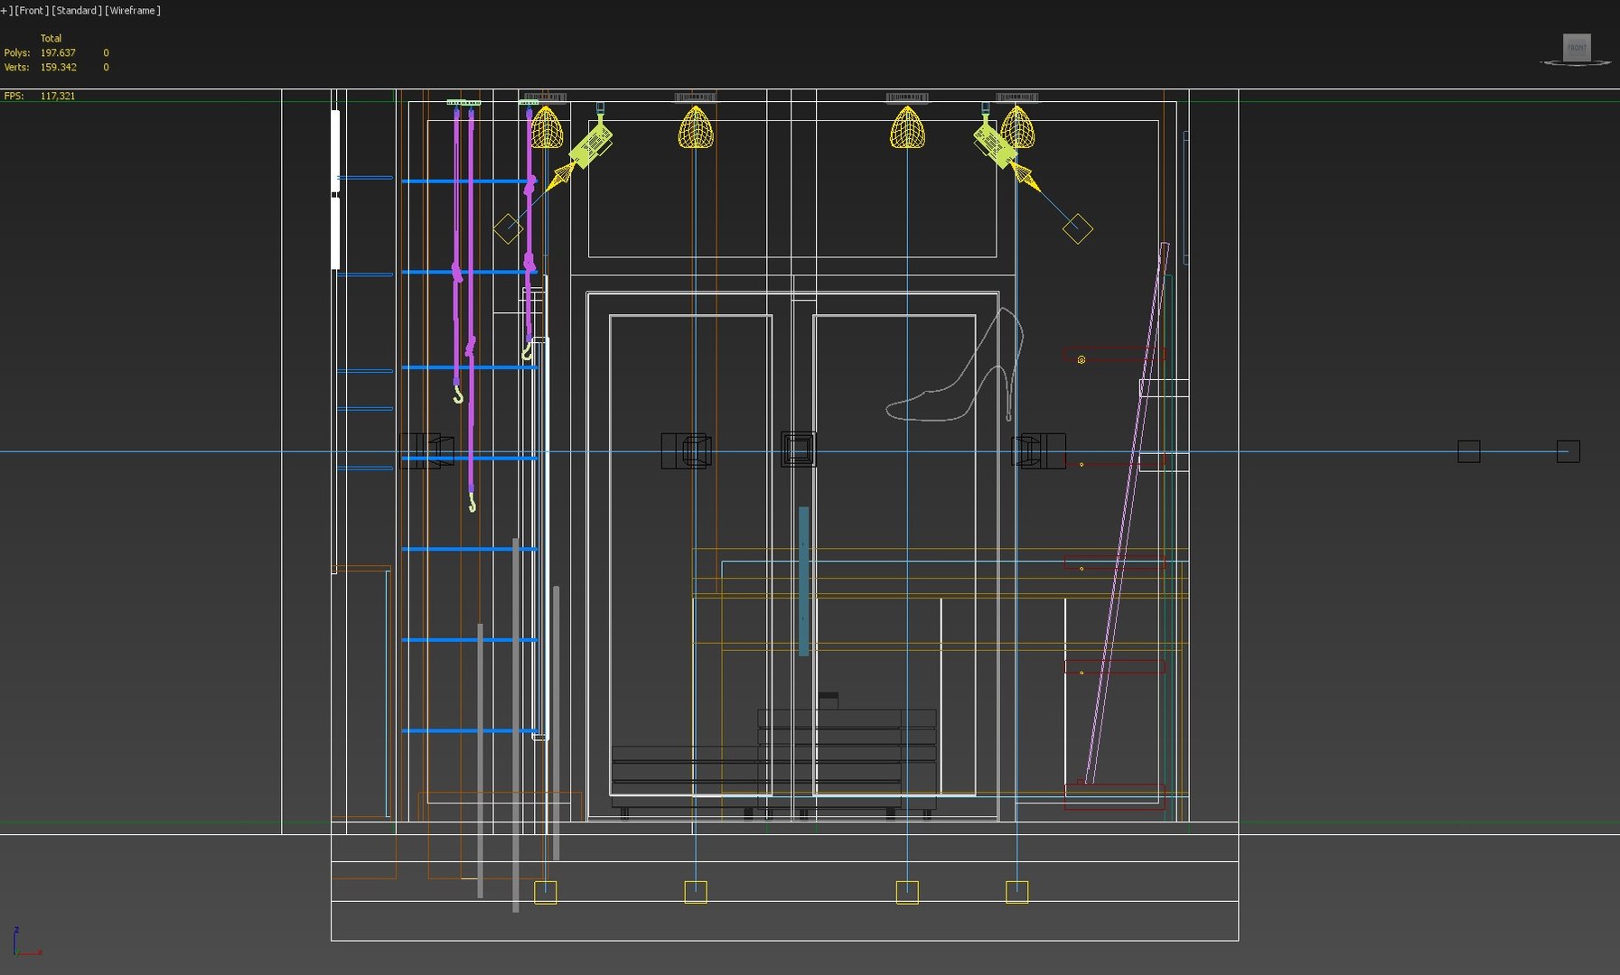Select the third pendant lamp from left
Screen dimensions: 1620x975
point(907,127)
